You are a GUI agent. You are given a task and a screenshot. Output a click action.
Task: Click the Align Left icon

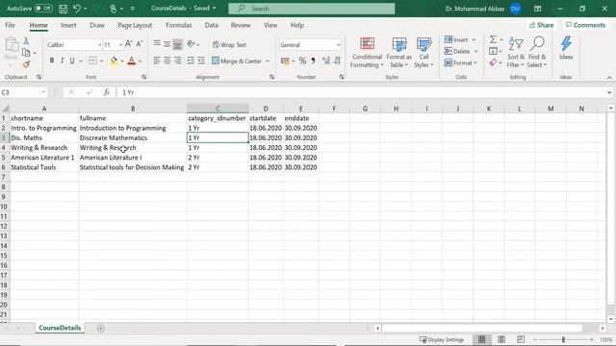point(157,61)
